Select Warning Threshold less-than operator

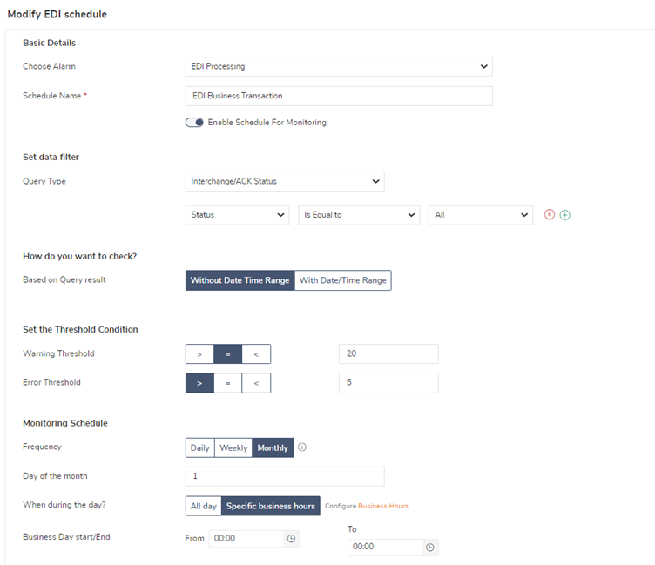click(x=256, y=354)
